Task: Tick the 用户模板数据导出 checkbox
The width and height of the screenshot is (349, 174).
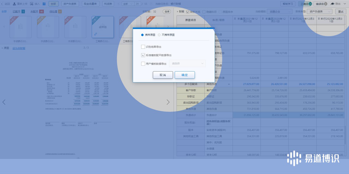Action: click(143, 64)
